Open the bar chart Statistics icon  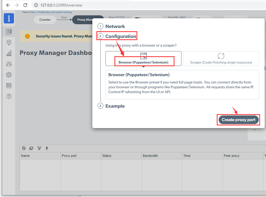tap(9, 53)
